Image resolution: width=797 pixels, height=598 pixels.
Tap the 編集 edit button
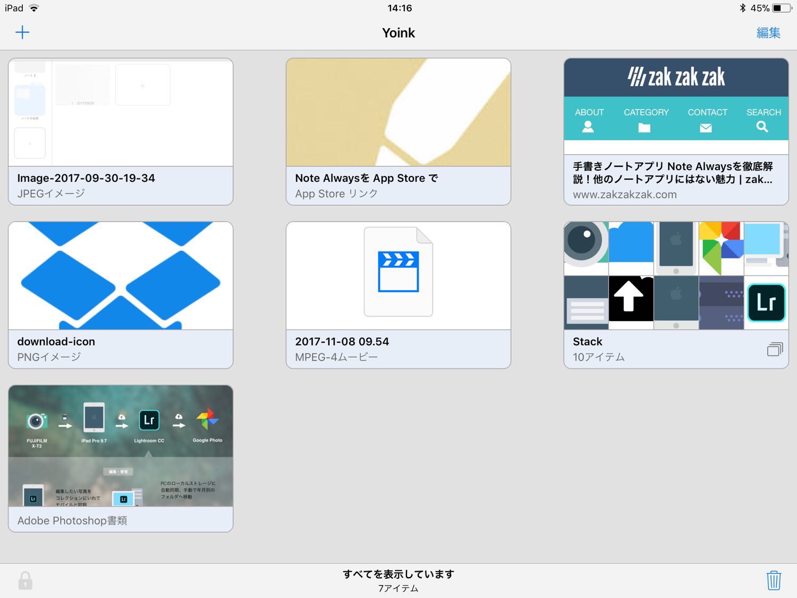[768, 33]
